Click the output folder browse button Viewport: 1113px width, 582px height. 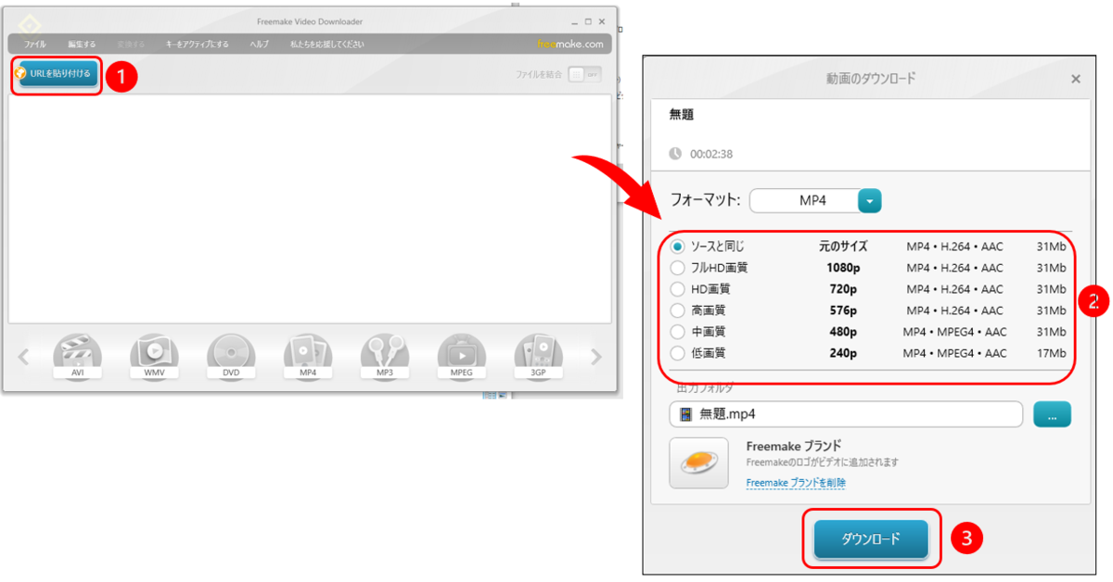click(x=1052, y=414)
